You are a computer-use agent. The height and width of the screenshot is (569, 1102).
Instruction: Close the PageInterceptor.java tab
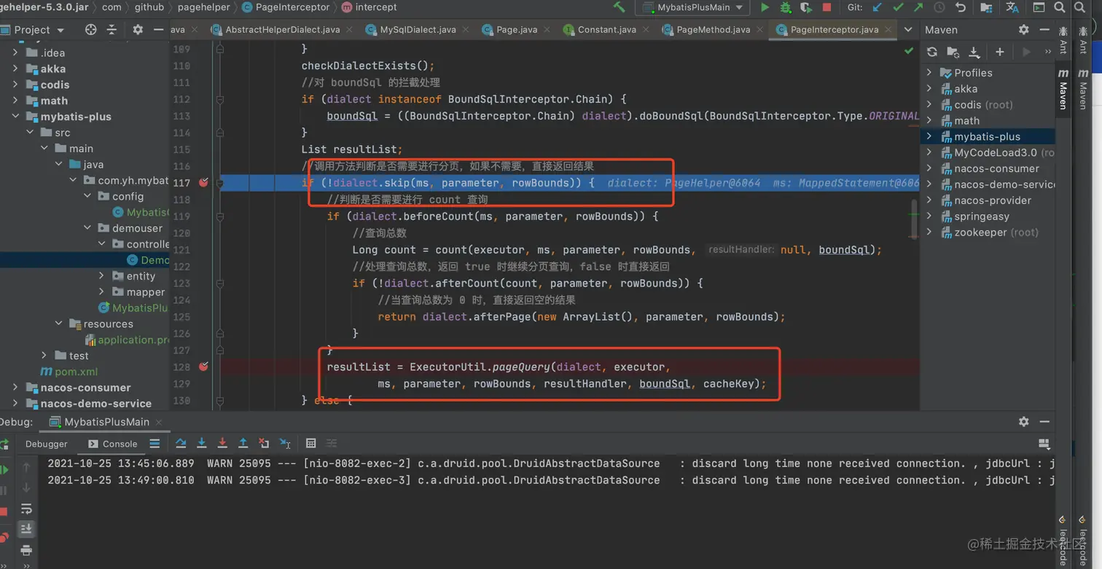889,30
